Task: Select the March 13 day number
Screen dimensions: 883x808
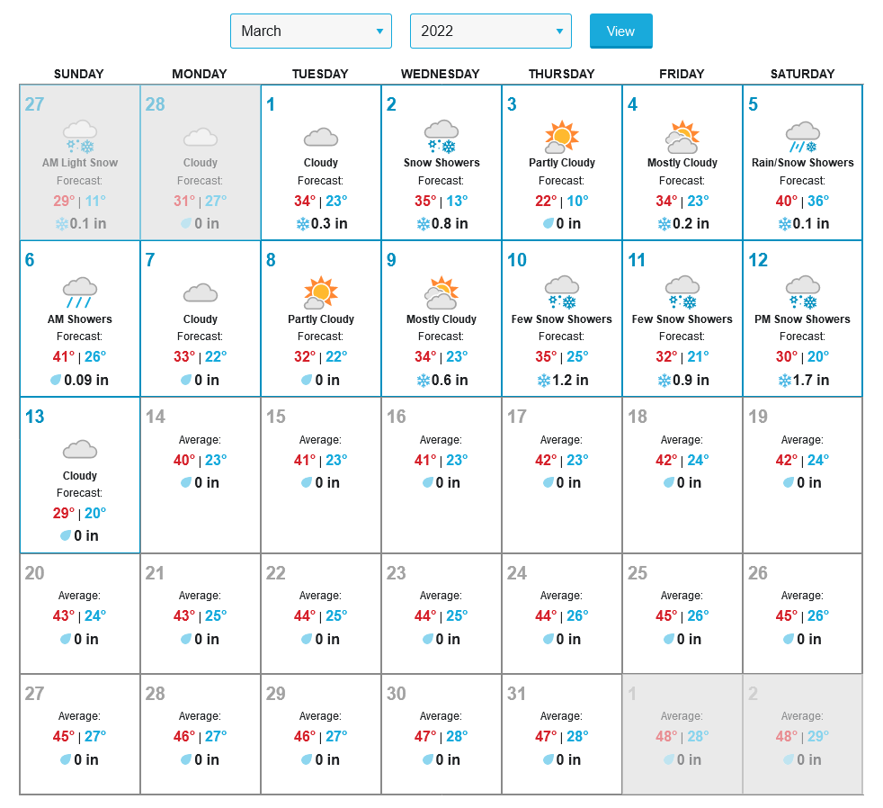Action: [x=35, y=417]
